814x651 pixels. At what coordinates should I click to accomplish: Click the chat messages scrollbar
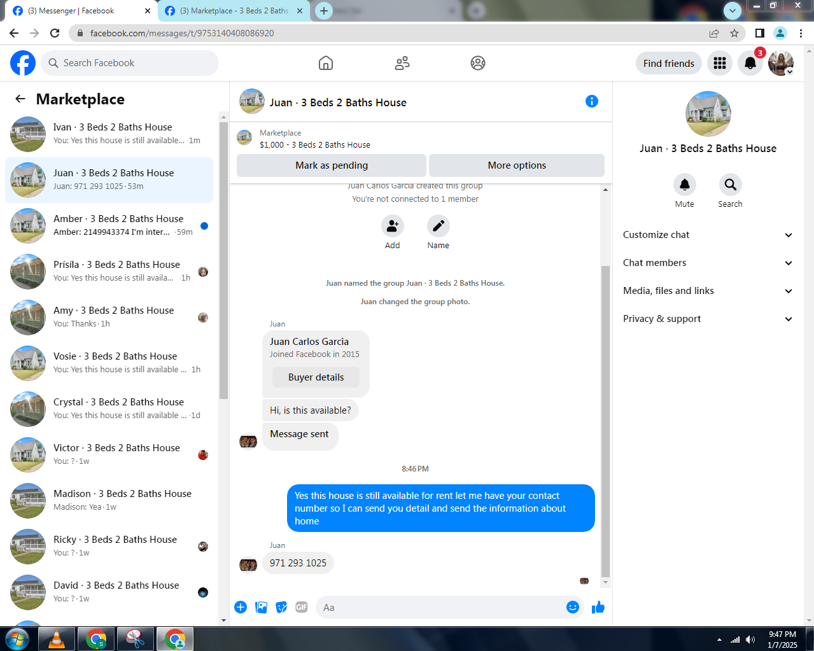click(x=605, y=420)
